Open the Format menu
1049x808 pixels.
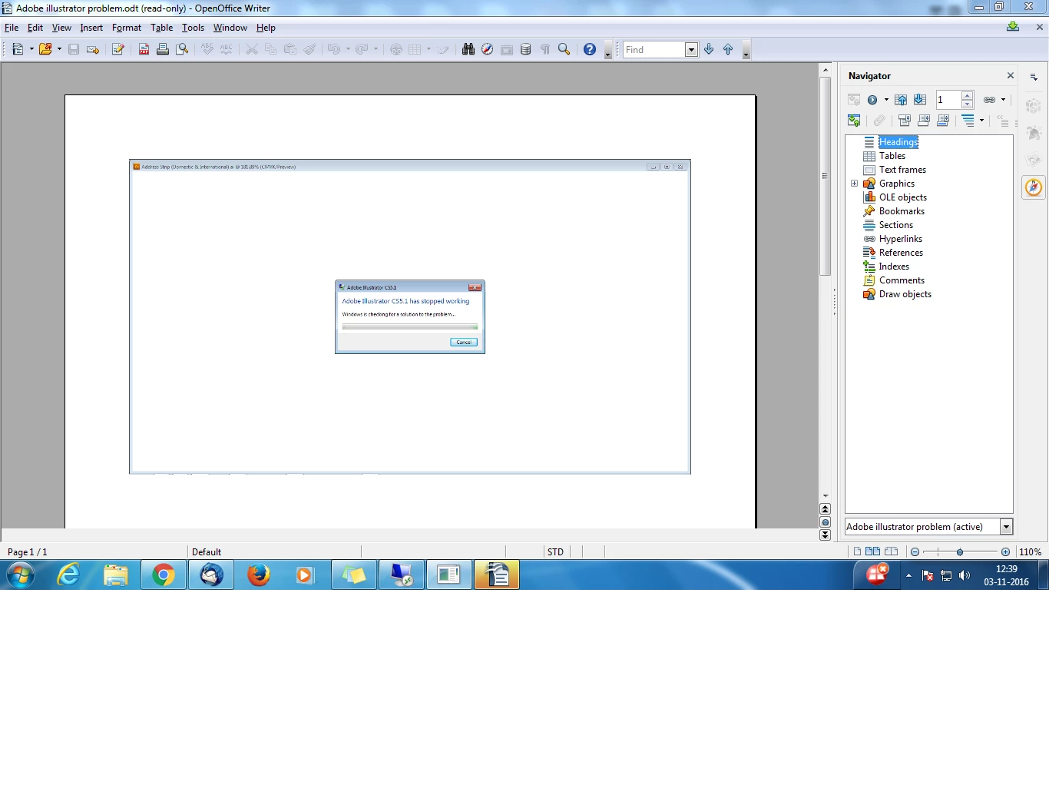[127, 28]
